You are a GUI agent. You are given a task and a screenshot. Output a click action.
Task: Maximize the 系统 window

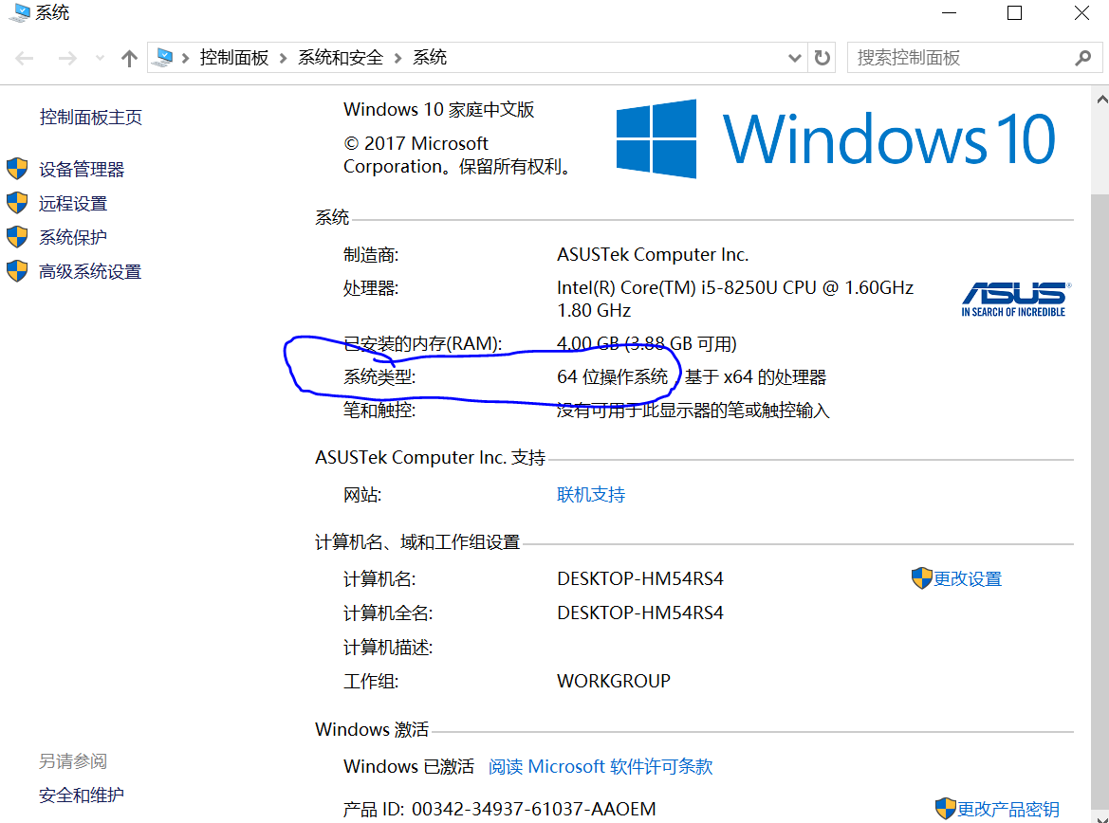point(1014,12)
